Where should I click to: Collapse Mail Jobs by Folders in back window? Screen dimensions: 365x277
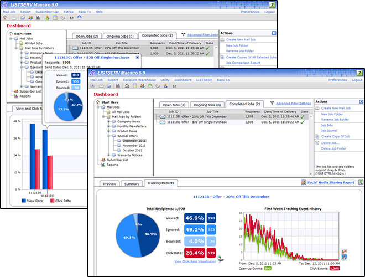(x=16, y=48)
